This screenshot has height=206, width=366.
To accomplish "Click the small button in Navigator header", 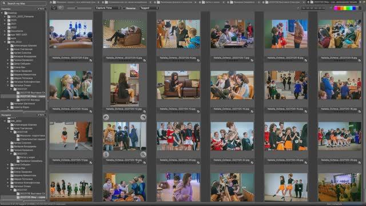I will [41, 115].
